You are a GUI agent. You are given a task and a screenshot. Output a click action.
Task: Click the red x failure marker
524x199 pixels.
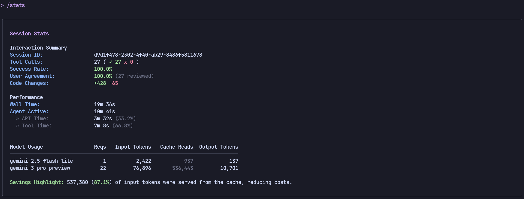pos(125,62)
